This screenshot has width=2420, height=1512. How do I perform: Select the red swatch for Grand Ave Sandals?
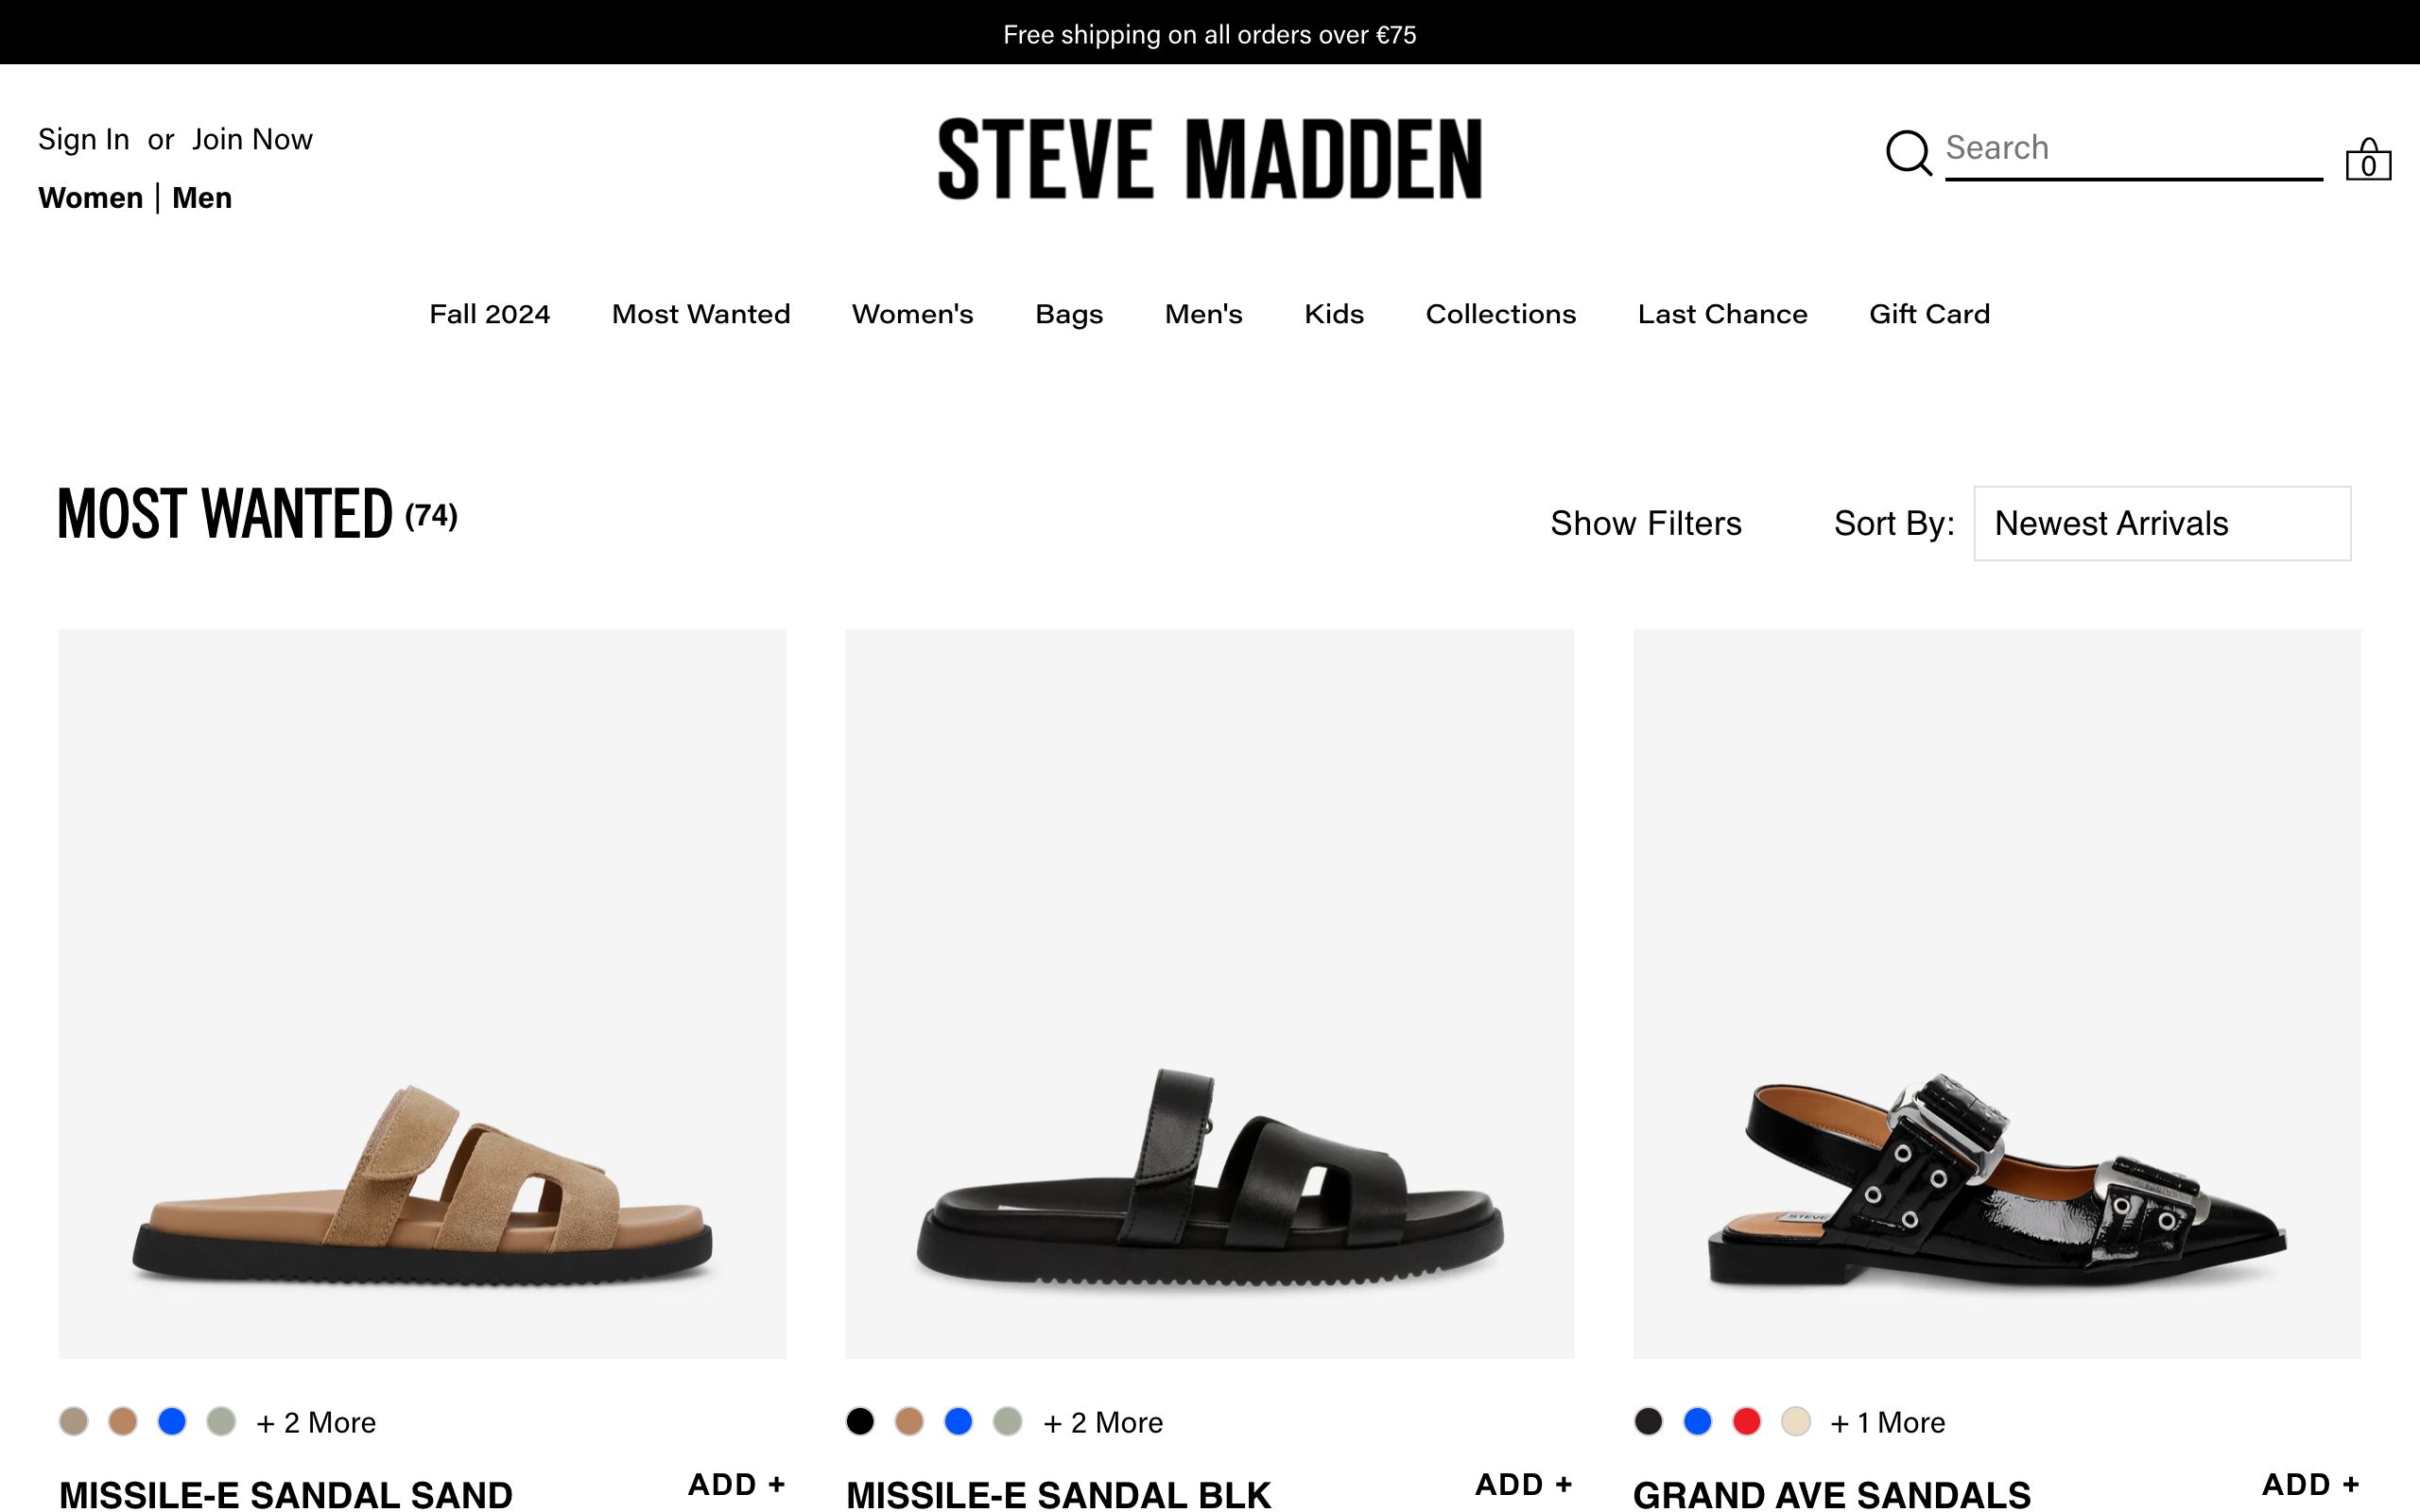coord(1746,1420)
